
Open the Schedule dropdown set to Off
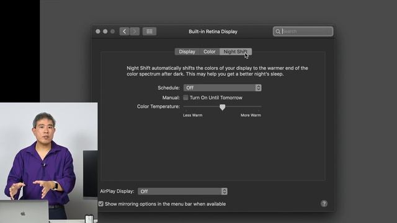pos(222,88)
